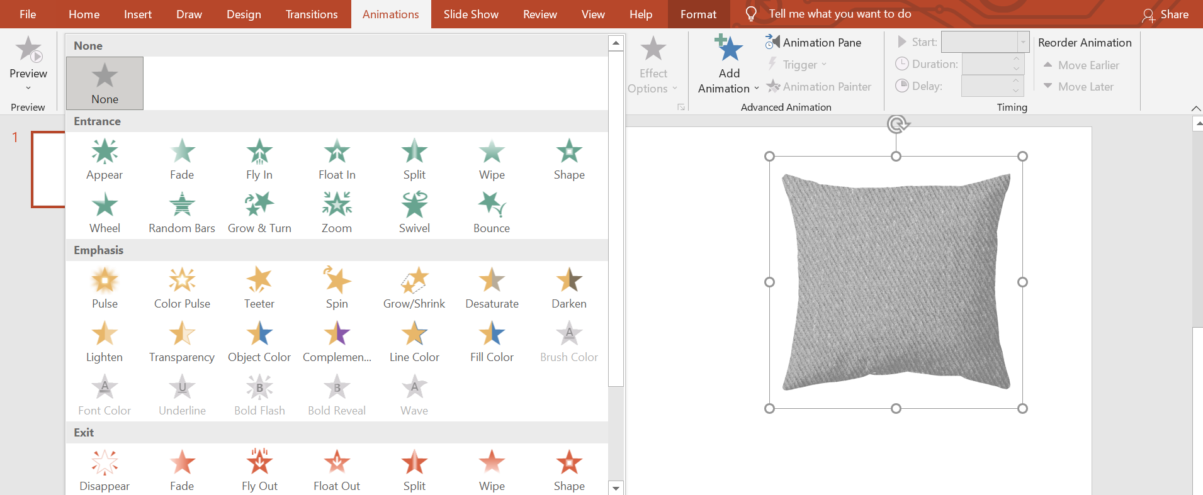
Task: Select Grow/Shrink emphasis effect
Action: [414, 288]
